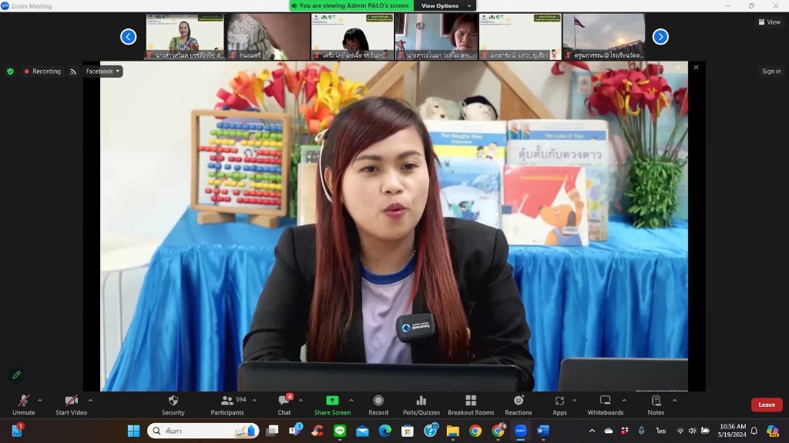Click the red Leave button
The height and width of the screenshot is (443, 789).
pos(767,405)
